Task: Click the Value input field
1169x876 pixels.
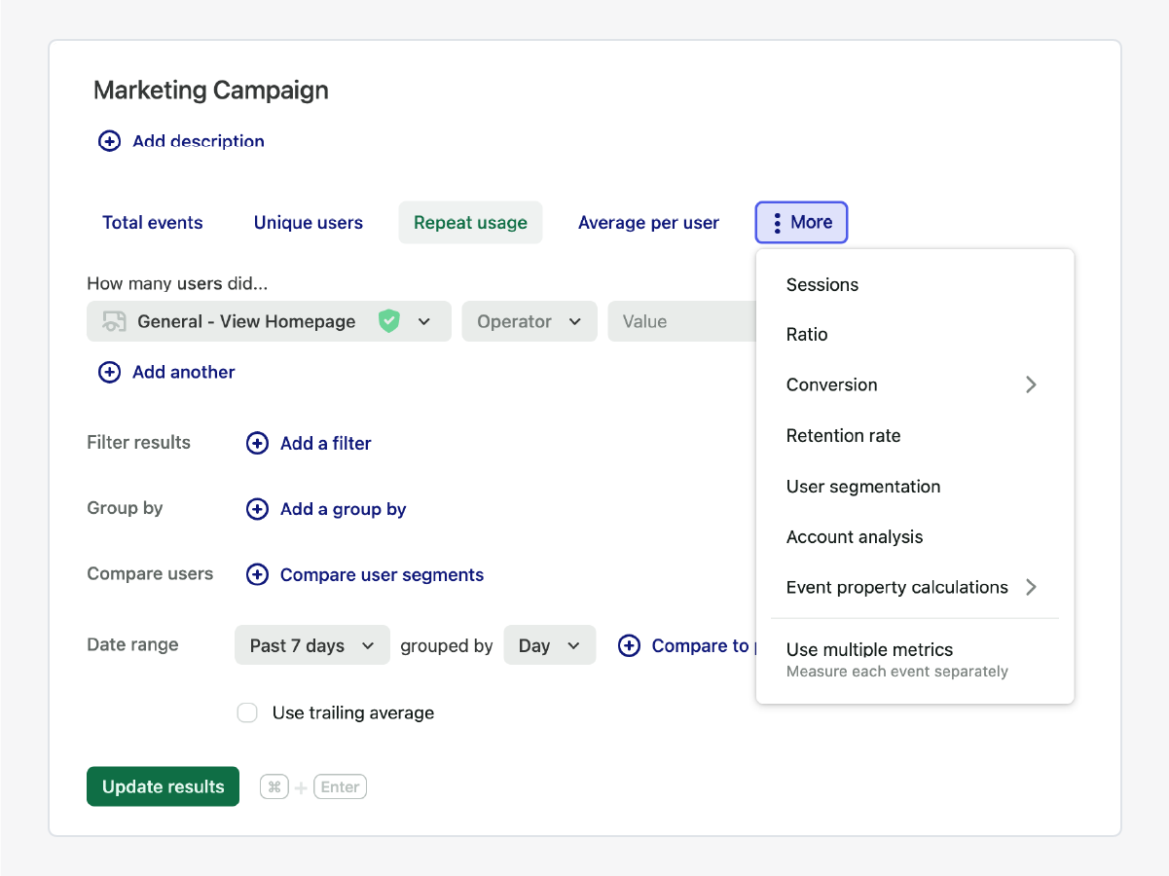Action: point(681,321)
